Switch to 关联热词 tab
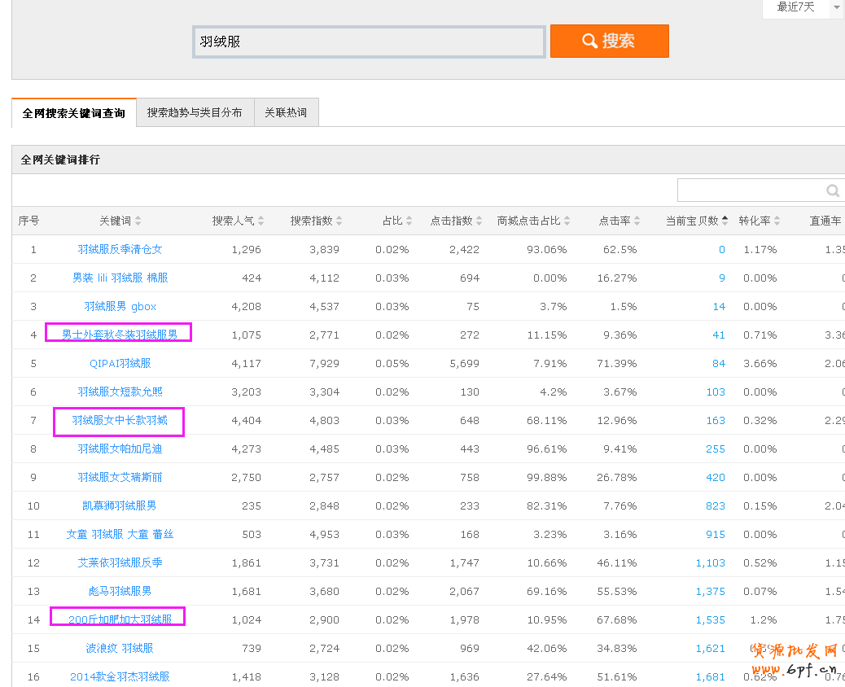Image resolution: width=845 pixels, height=687 pixels. point(286,113)
